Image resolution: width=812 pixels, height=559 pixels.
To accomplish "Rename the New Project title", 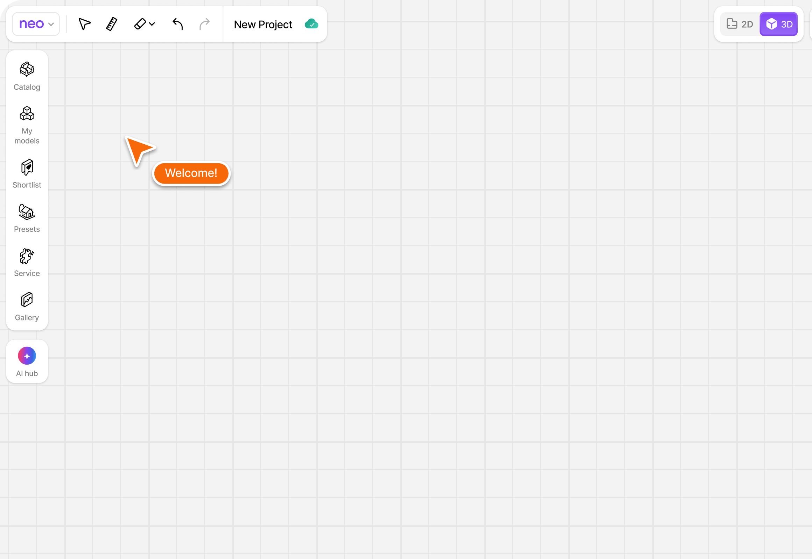I will (263, 25).
